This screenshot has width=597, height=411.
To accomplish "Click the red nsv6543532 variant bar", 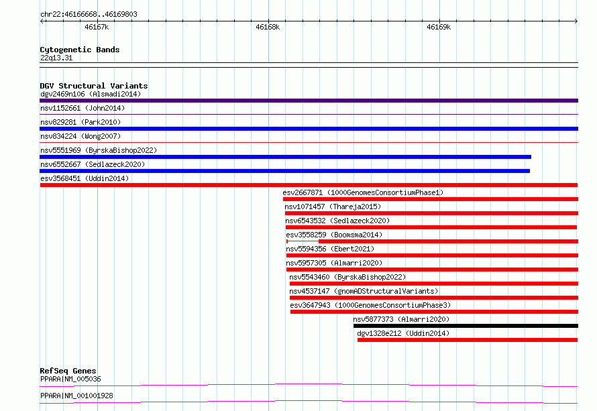I will point(431,227).
